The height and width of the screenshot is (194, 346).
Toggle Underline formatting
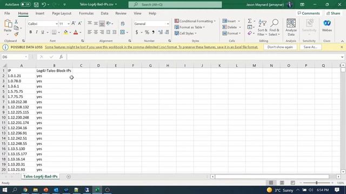(43, 32)
